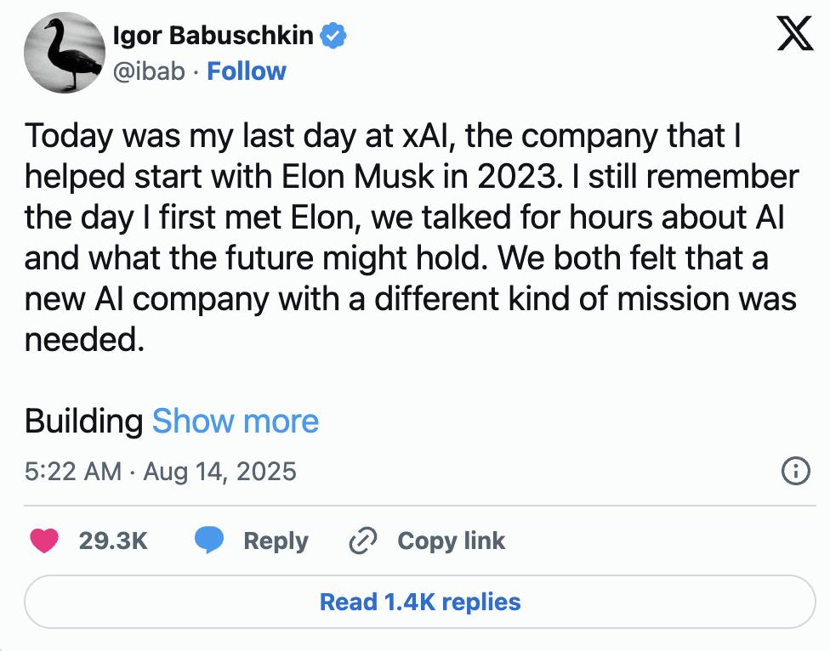830x651 pixels.
Task: Click the truncated word Building
Action: click(83, 422)
